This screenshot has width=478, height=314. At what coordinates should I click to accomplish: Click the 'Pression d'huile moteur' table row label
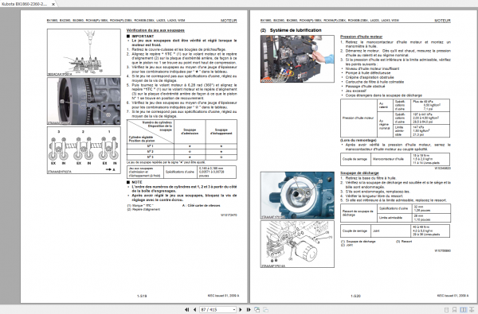(x=358, y=118)
